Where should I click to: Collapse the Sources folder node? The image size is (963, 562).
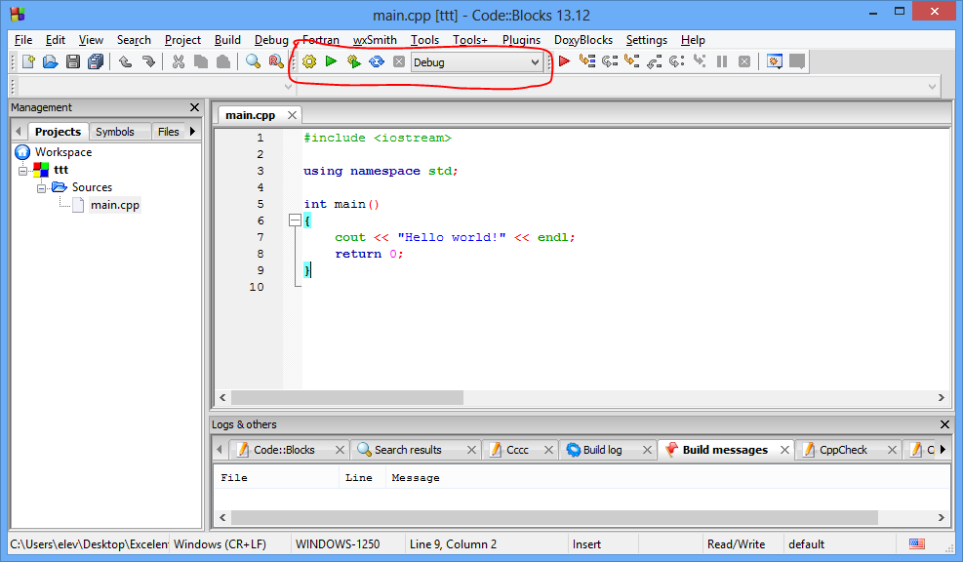coord(41,187)
